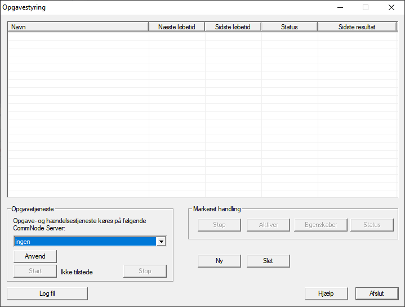Select the highlighted "ingen" combo box field
The height and width of the screenshot is (307, 405).
coord(84,242)
